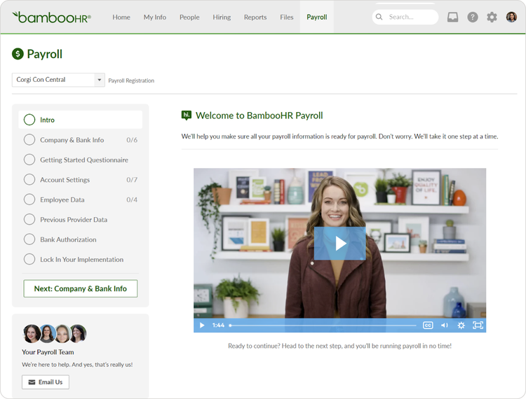
Task: Click the 0/4 progress count
Action: pyautogui.click(x=132, y=199)
